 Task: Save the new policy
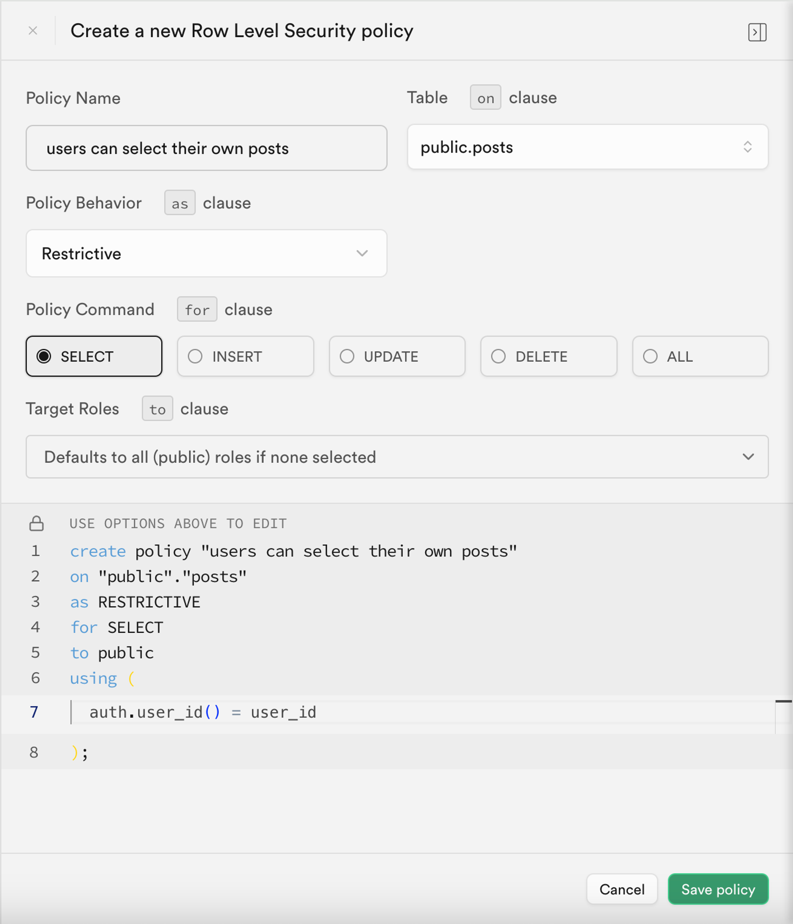pos(718,889)
